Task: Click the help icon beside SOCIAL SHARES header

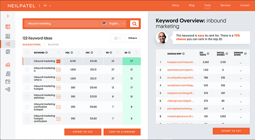Action: (227, 54)
